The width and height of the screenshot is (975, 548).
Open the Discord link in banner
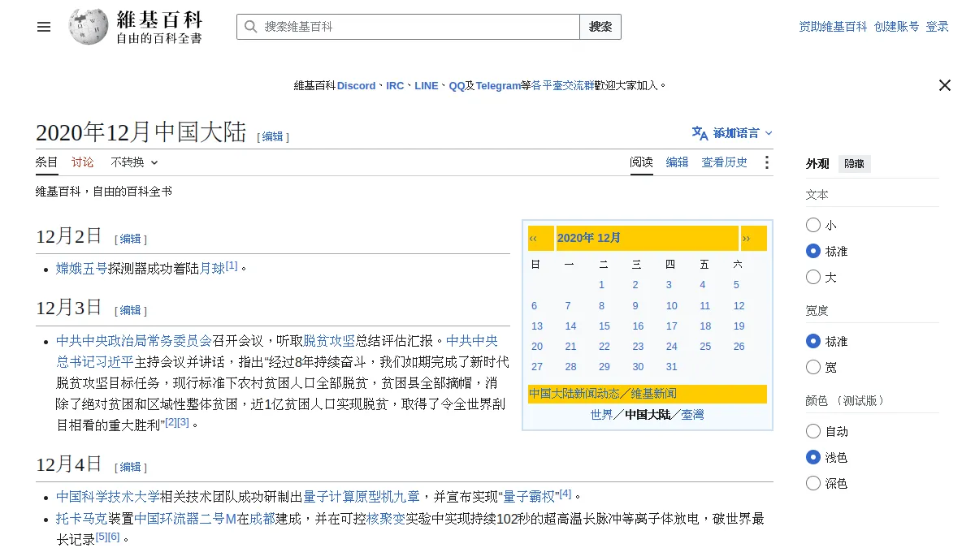357,85
